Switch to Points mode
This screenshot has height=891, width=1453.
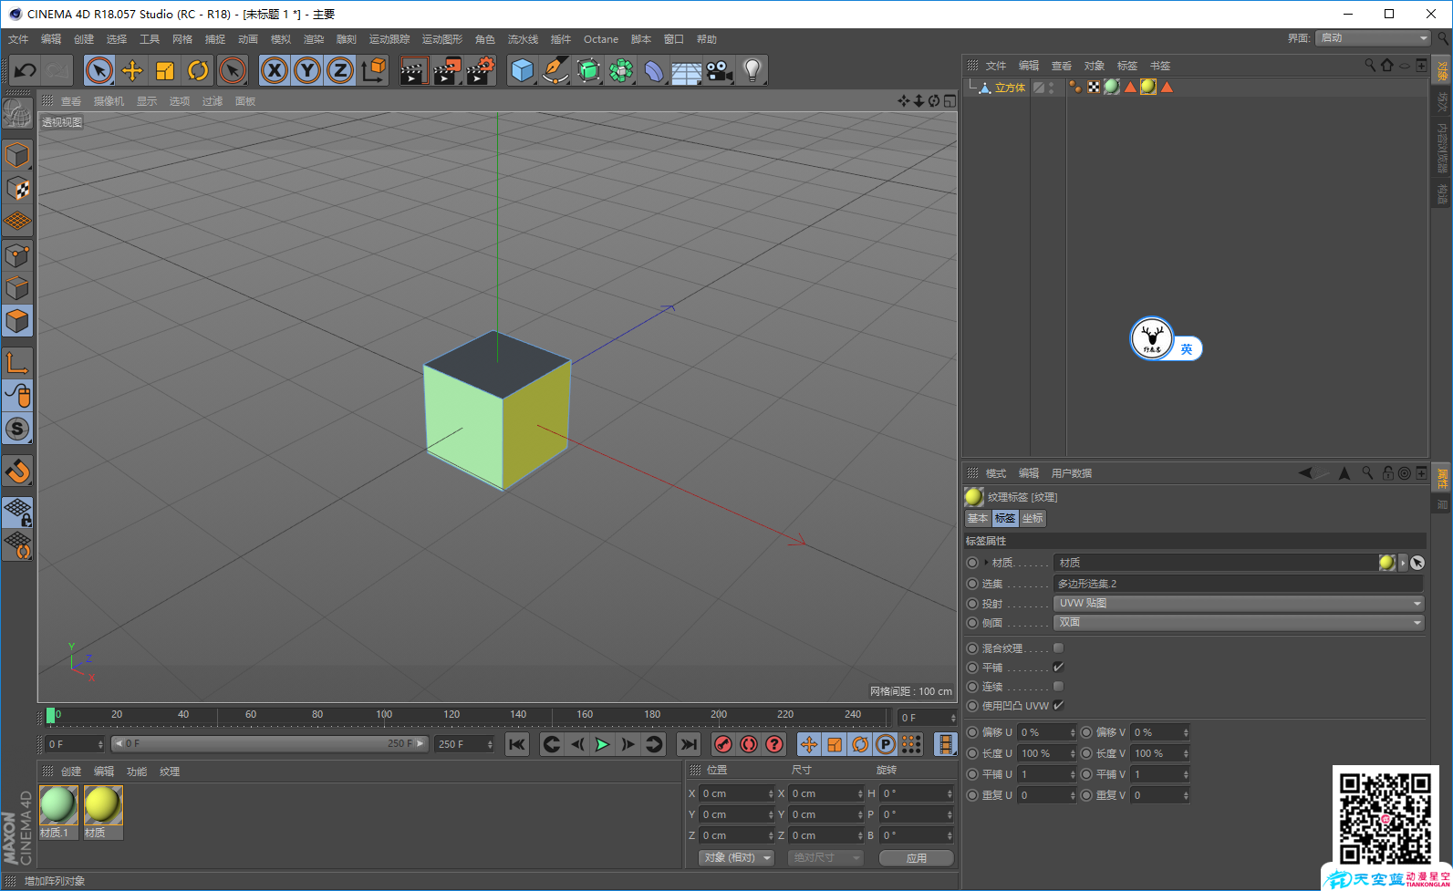pos(17,255)
